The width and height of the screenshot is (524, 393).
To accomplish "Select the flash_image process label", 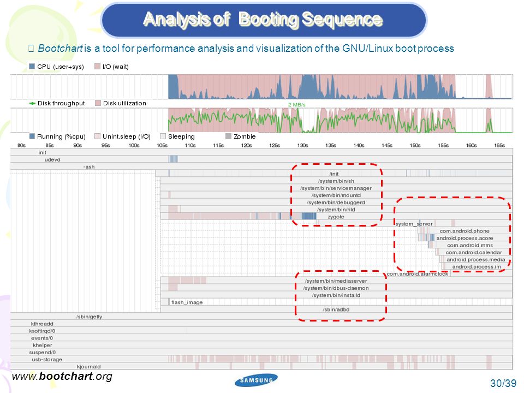I will [187, 302].
